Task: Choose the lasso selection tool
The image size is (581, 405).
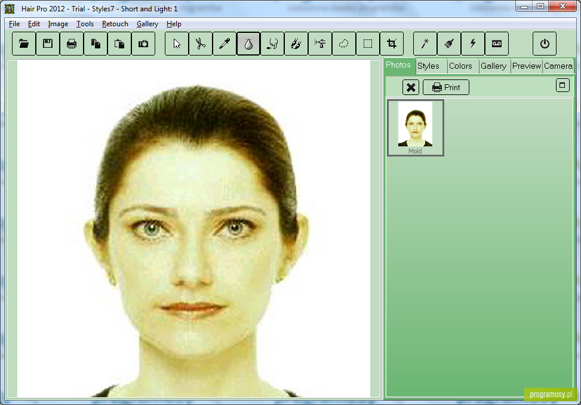Action: pyautogui.click(x=344, y=44)
